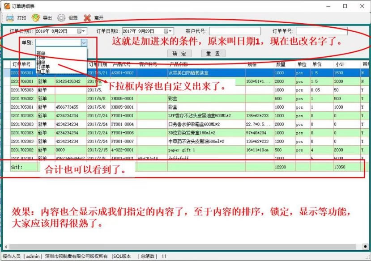Open the 订单日期2 calendar dropdown
Screen dimensions: 371x261
tap(168, 31)
